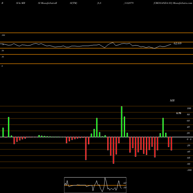Open the mini overview chart thumbnail at the bottom
193x193 pixels.
[95, 185]
